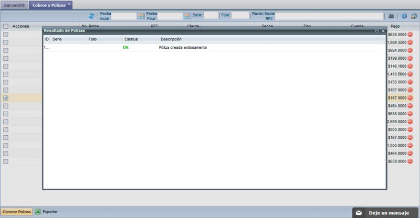Click red remove icon beside $924.0000
Screen dimensions: 420x218
click(411, 50)
